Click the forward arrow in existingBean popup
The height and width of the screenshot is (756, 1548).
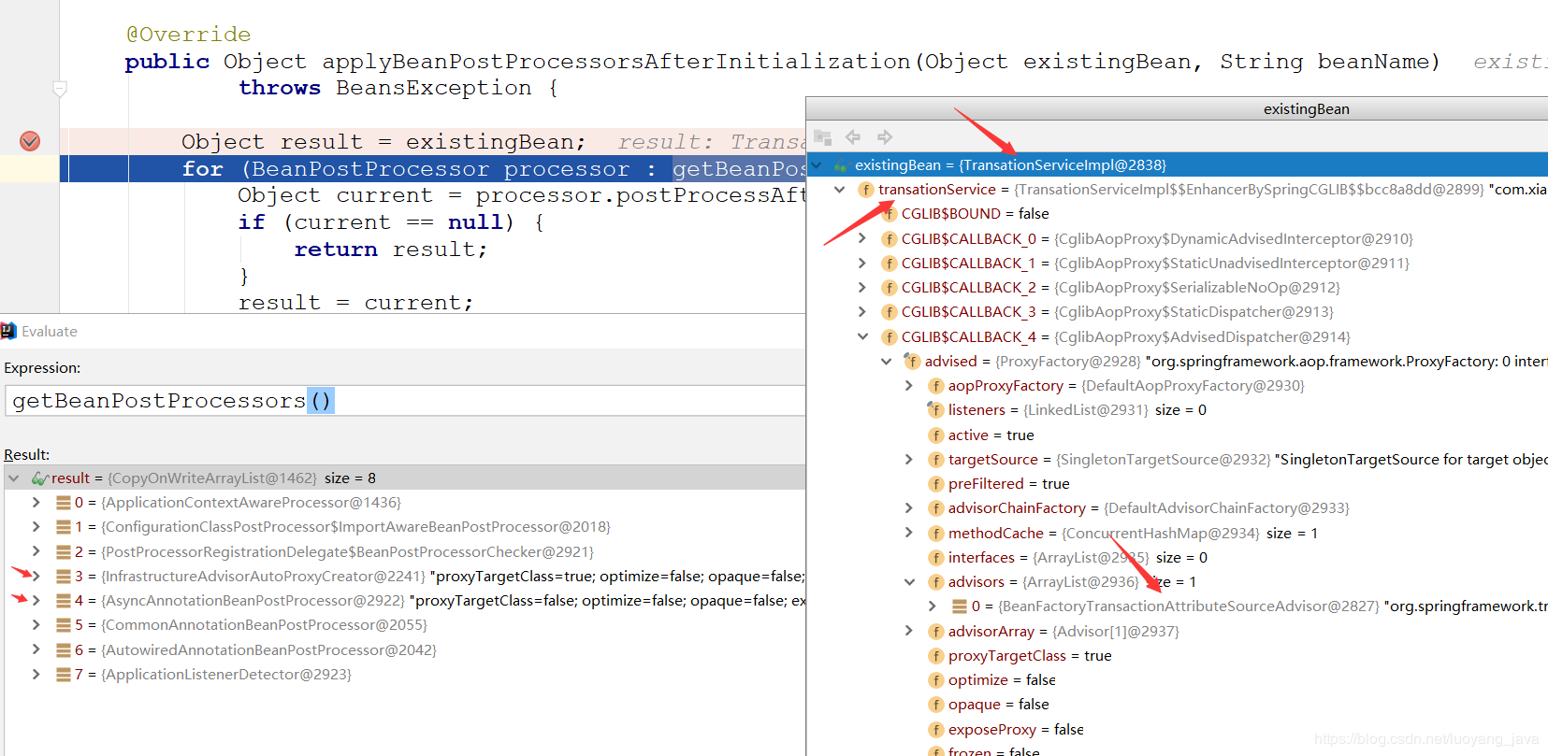pyautogui.click(x=885, y=137)
